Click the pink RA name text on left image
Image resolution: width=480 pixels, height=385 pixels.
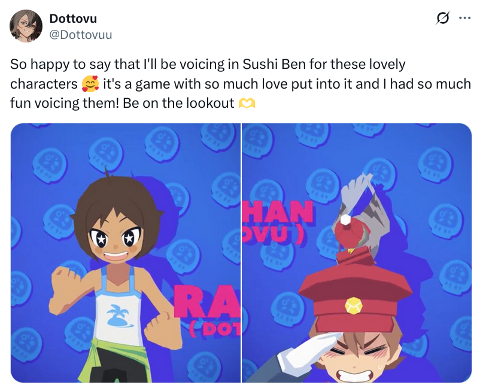207,302
